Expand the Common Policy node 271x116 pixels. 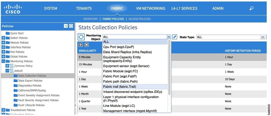(7, 66)
